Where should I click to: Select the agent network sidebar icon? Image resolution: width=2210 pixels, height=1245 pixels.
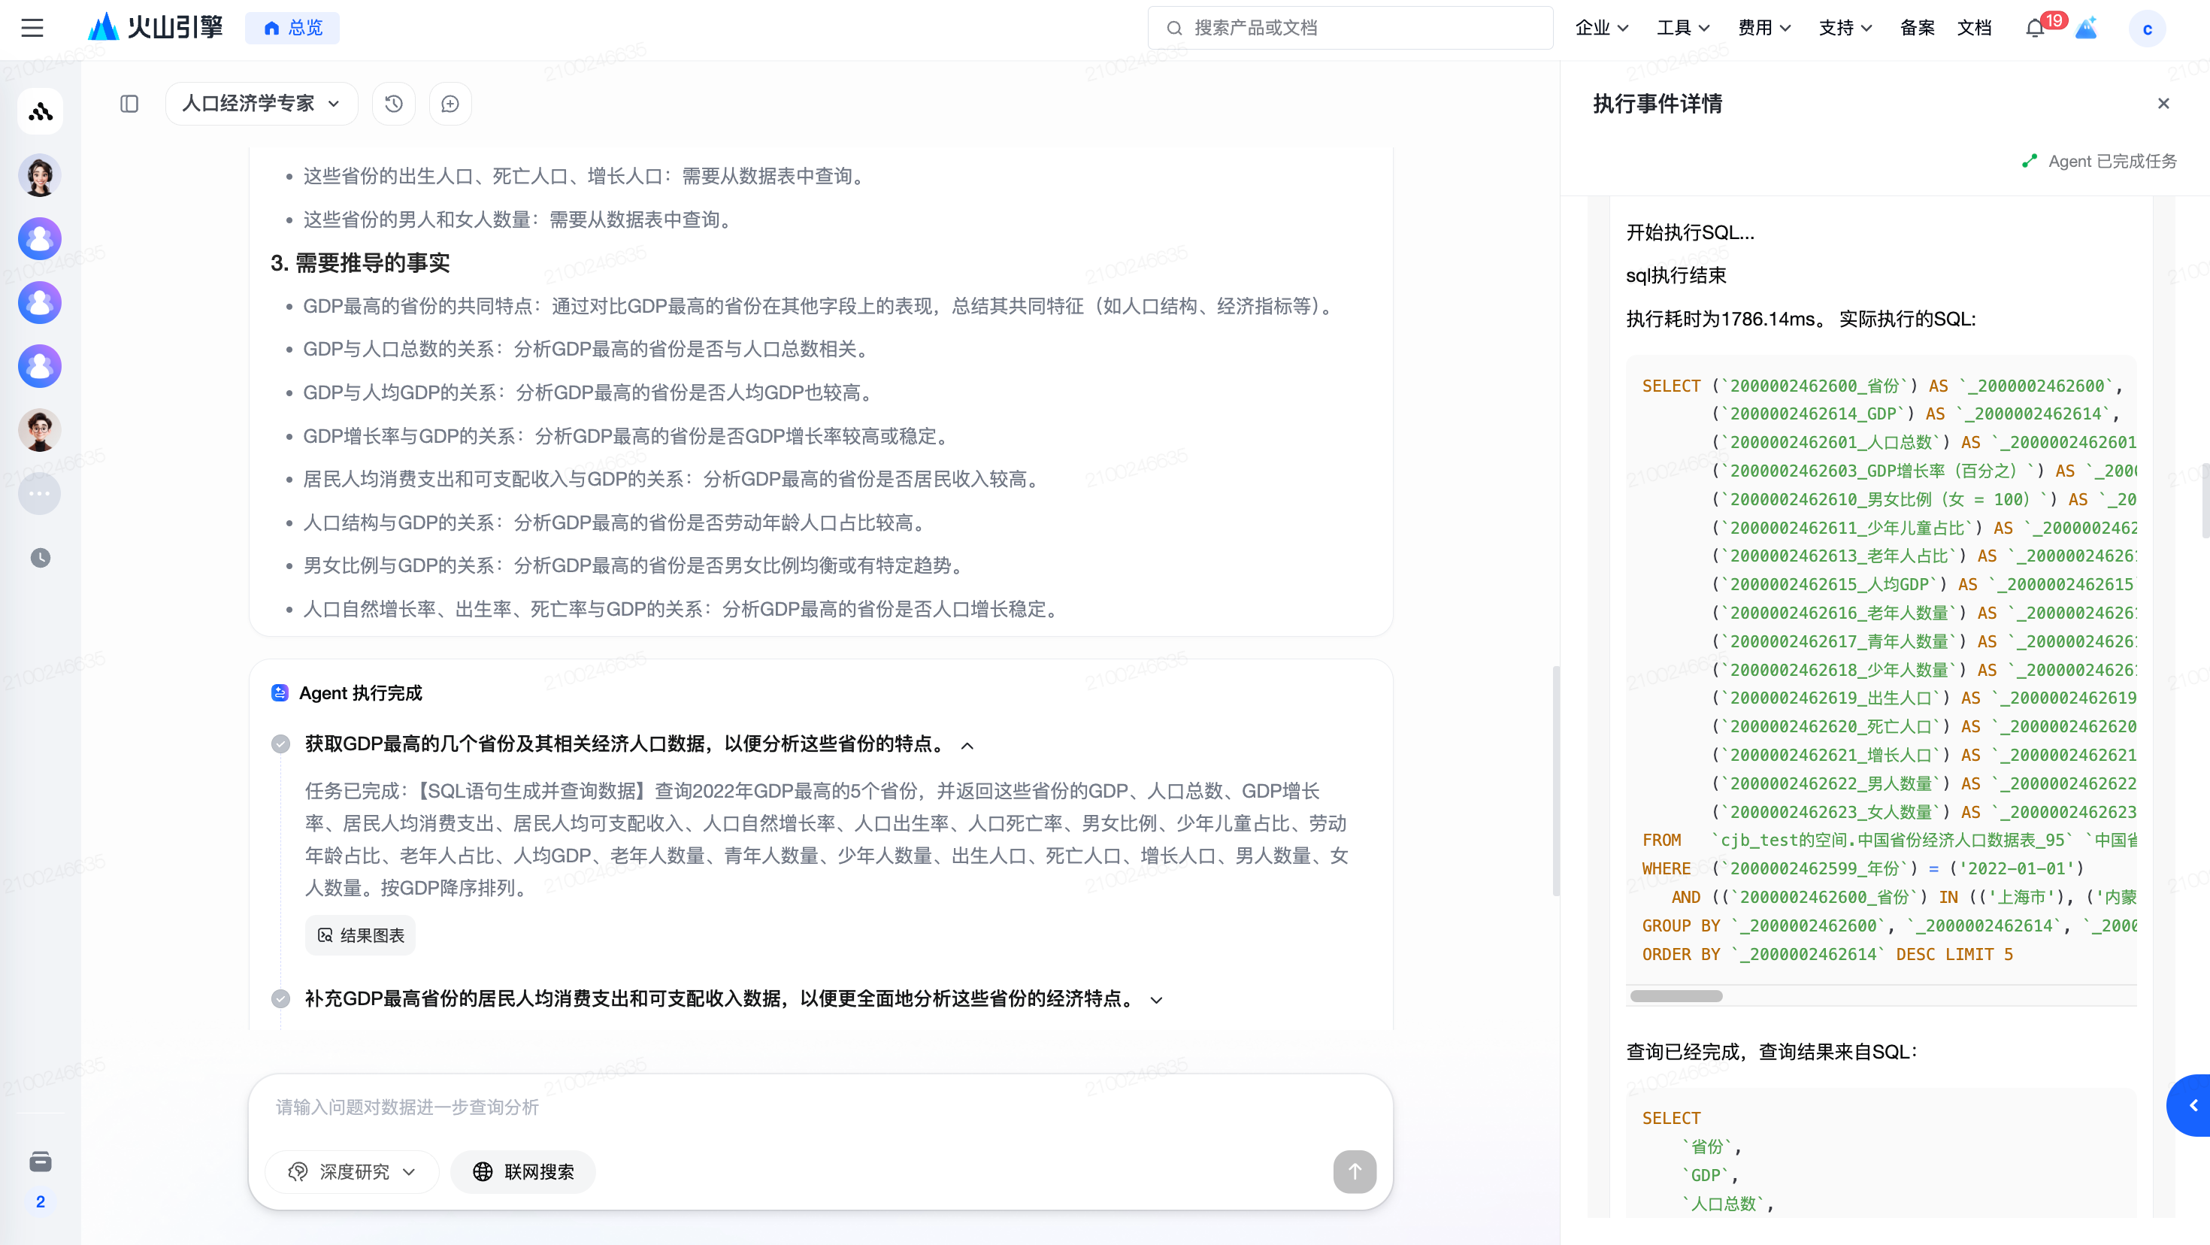[41, 111]
